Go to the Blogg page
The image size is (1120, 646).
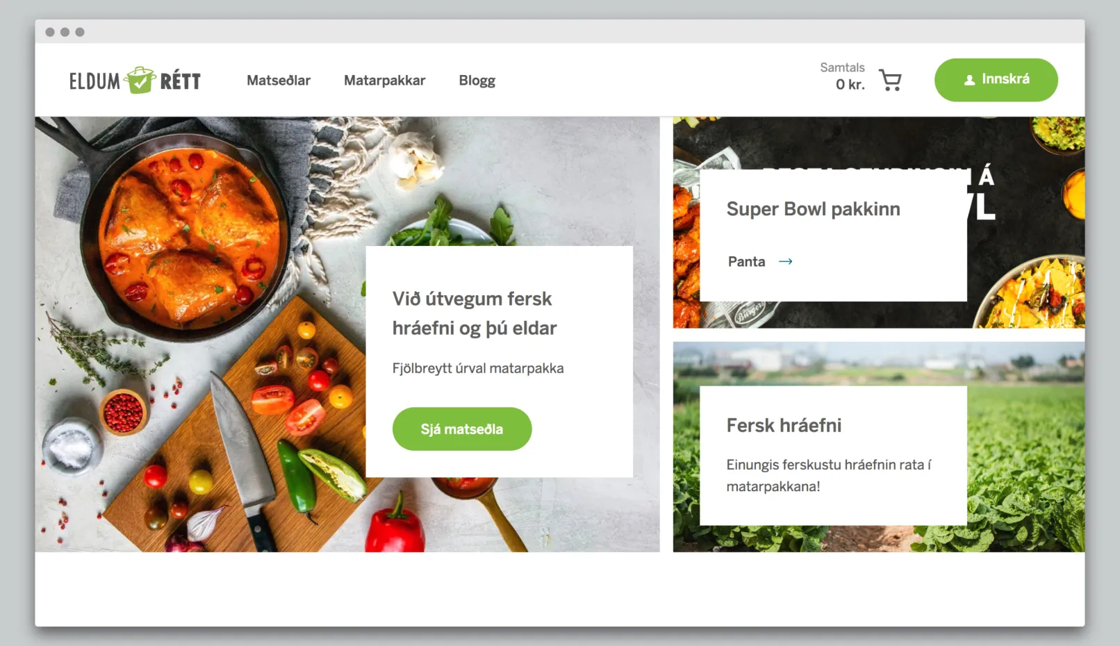point(477,81)
